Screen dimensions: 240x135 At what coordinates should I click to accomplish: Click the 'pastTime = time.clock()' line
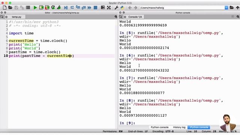34,52
